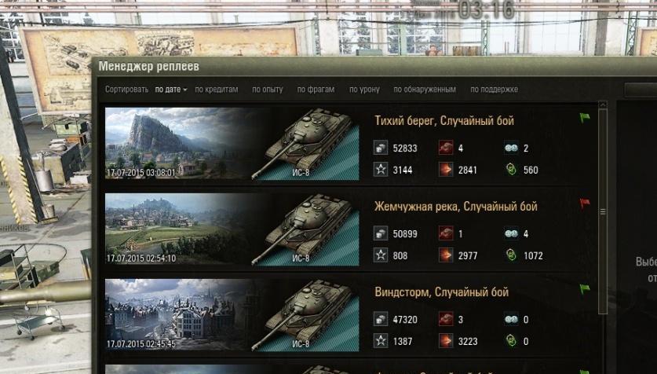Sort replays 'по фрагам'
Viewport: 657px width, 374px height.
(316, 90)
